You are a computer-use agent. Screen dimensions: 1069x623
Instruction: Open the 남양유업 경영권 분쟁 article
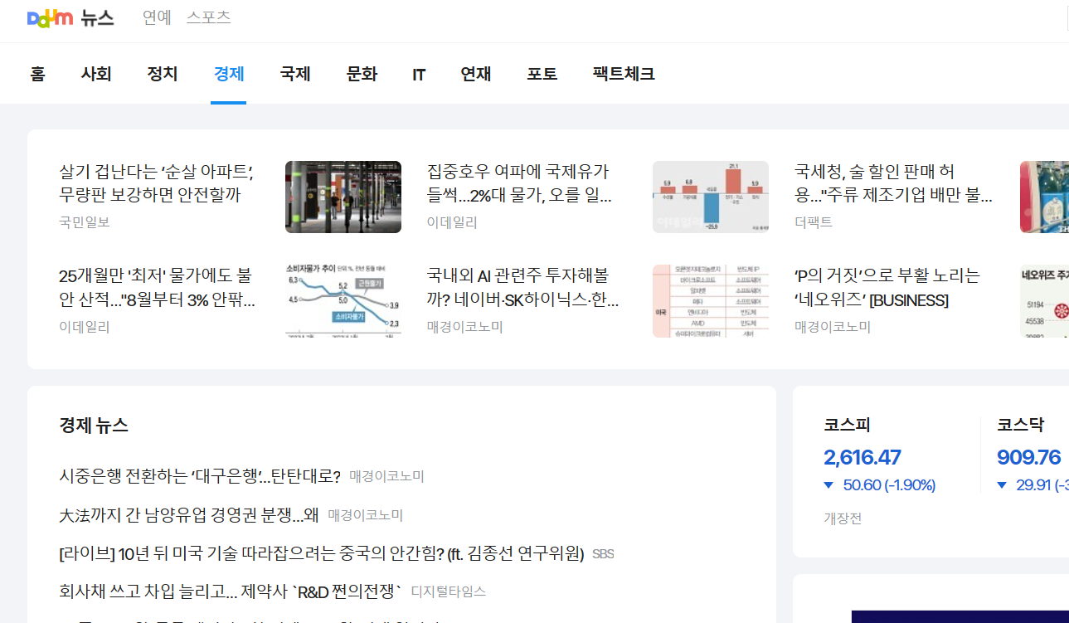click(x=189, y=515)
